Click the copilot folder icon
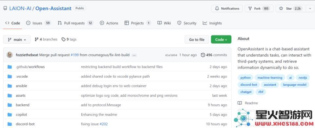 [x=10, y=114]
